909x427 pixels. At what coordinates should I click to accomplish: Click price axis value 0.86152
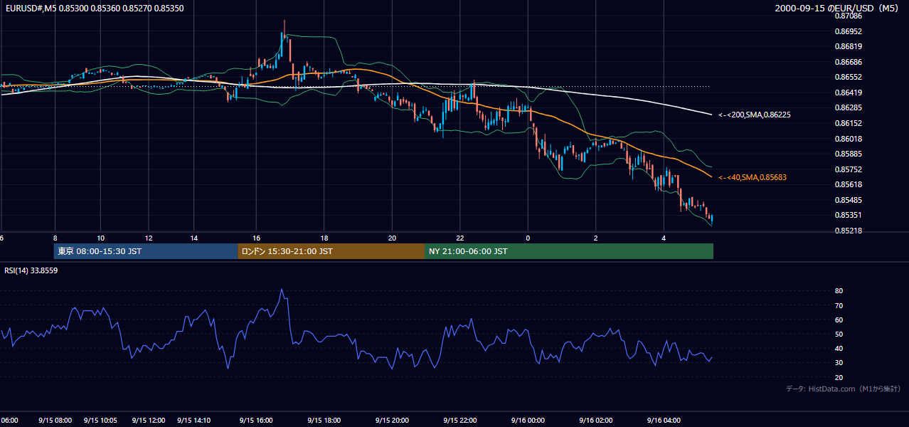pos(849,123)
